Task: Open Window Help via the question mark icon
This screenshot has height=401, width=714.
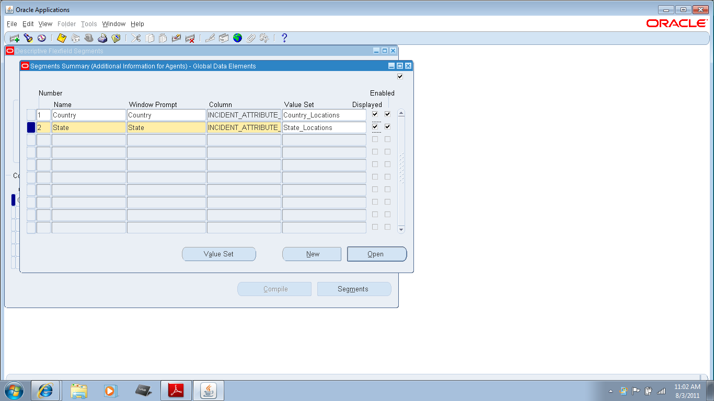Action: pyautogui.click(x=284, y=38)
